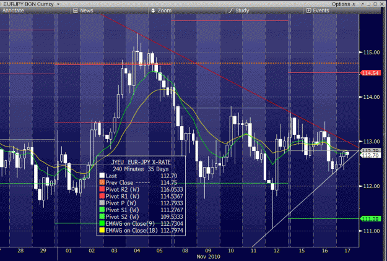Click date label 04 on time axis
Image resolution: width=387 pixels, height=261 pixels.
[x=137, y=250]
